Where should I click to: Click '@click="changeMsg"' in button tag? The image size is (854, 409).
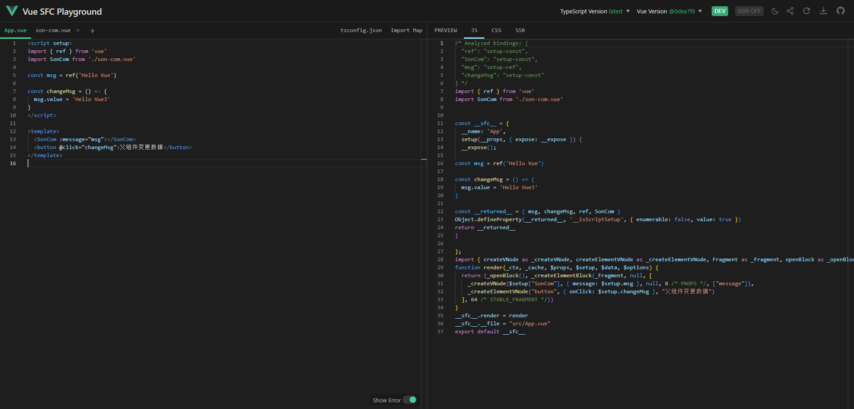click(x=88, y=147)
